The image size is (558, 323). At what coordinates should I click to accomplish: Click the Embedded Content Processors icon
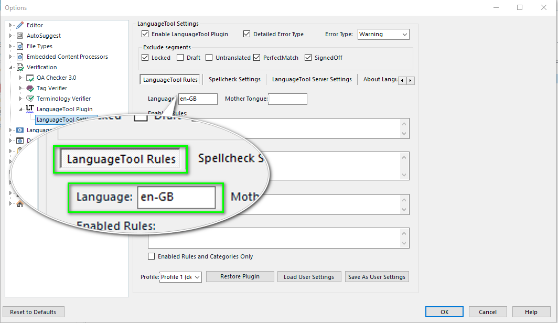pos(20,57)
